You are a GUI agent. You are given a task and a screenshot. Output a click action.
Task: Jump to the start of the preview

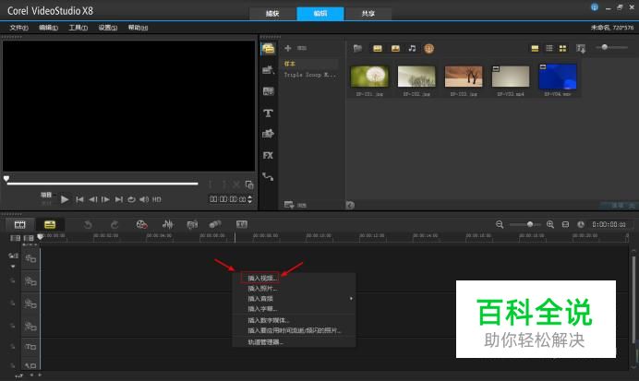[79, 199]
